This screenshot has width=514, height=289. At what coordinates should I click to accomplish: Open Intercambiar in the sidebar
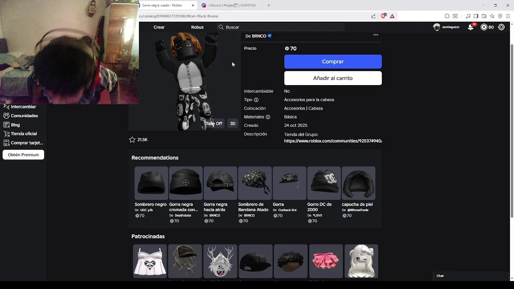coord(23,107)
